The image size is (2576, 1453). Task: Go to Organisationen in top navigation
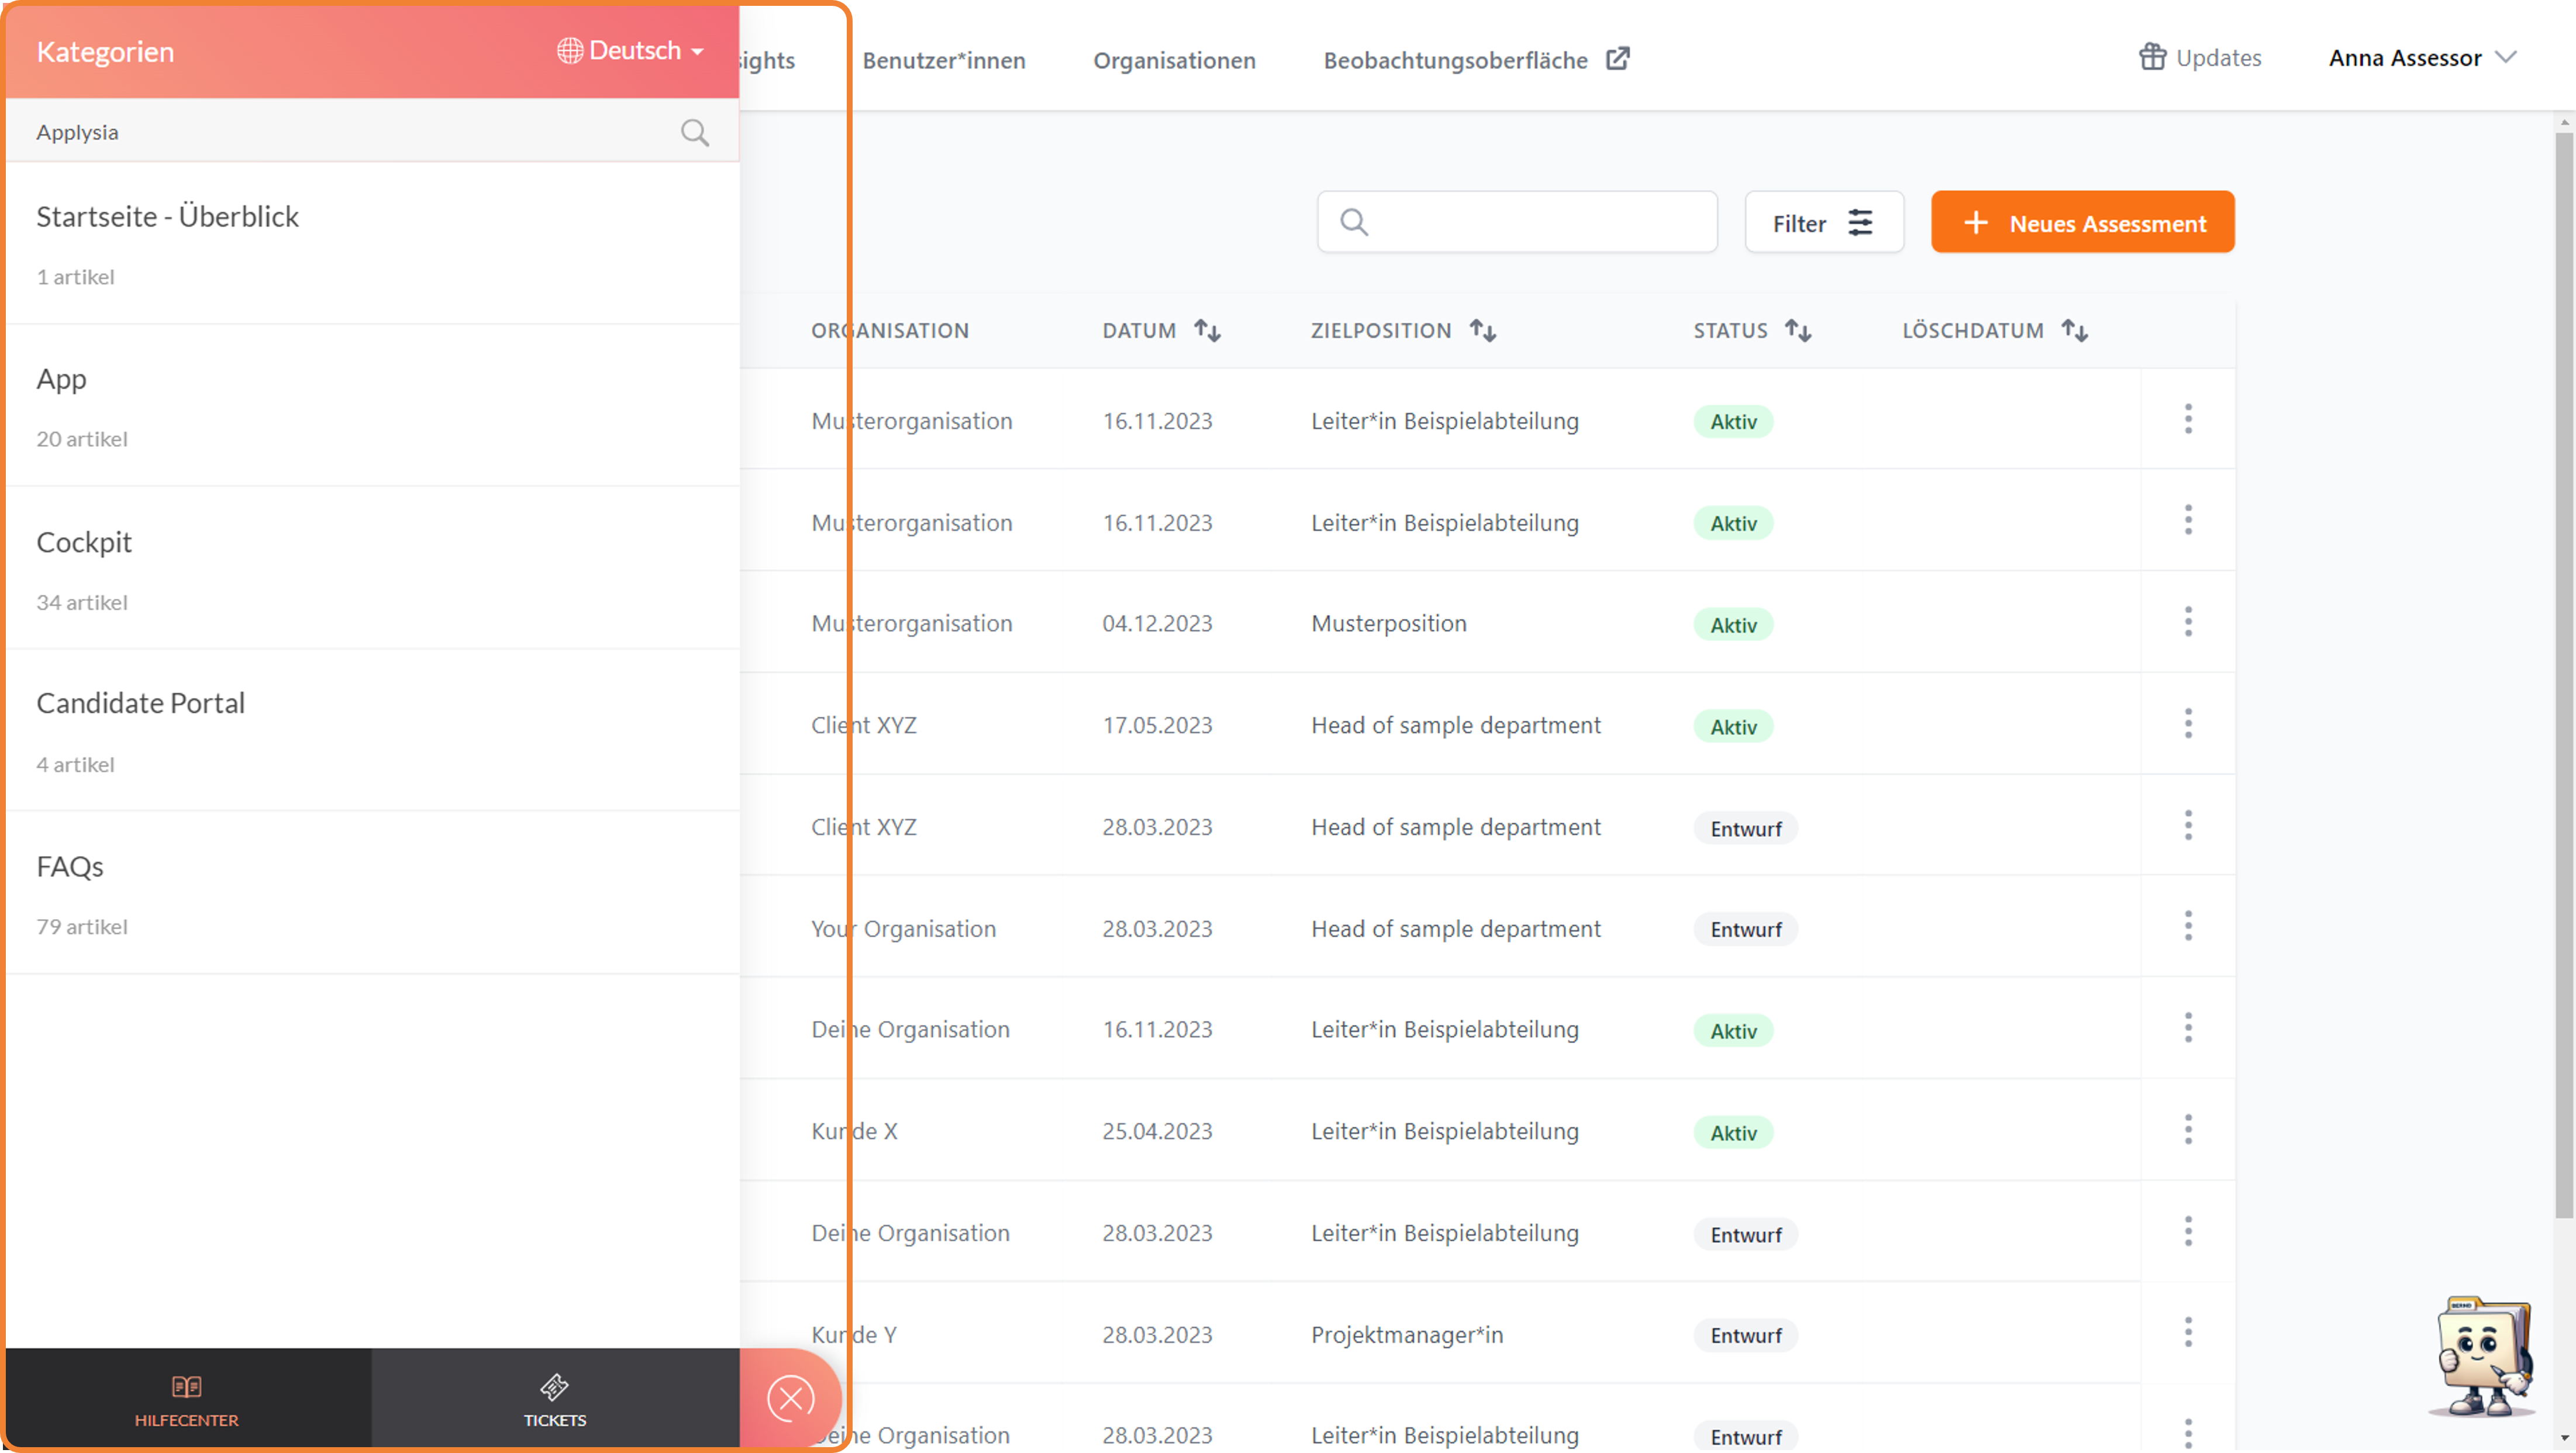pos(1174,60)
